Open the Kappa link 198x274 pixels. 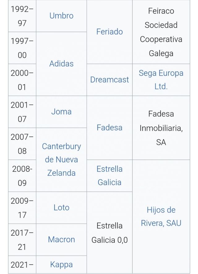click(61, 264)
